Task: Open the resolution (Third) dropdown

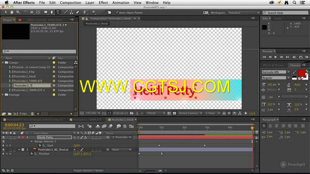Action: point(156,113)
